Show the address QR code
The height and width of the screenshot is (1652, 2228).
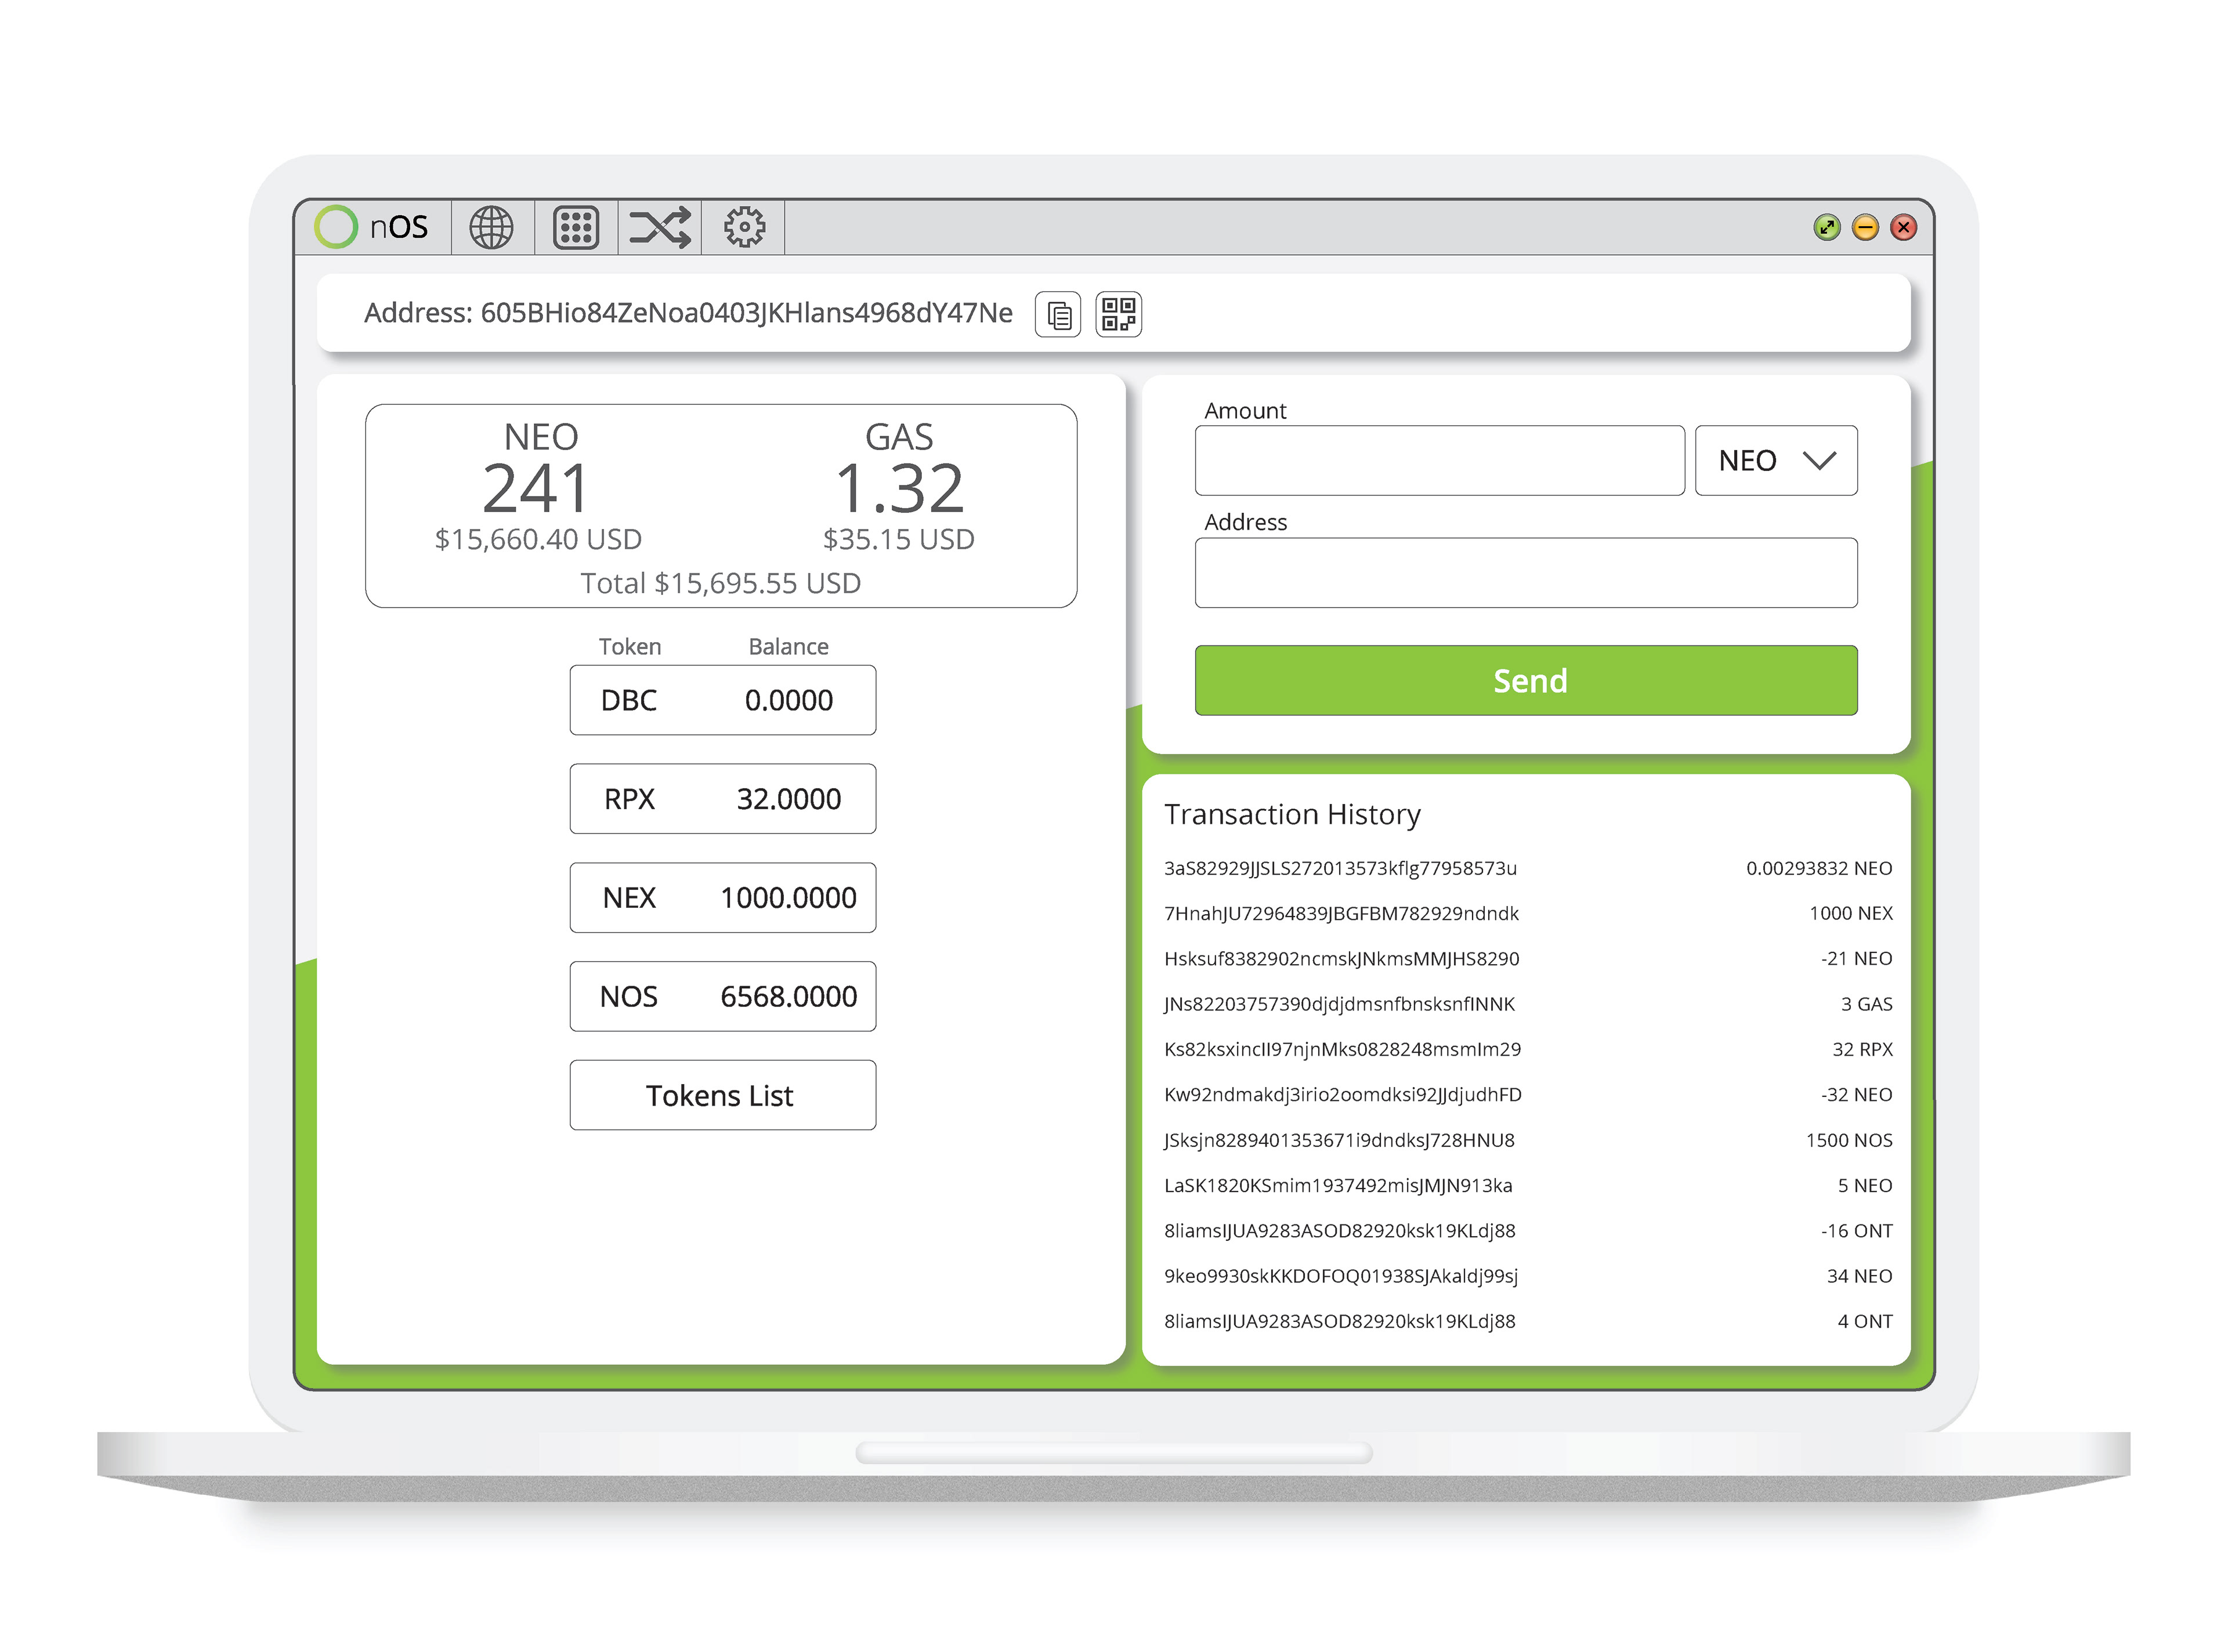tap(1118, 314)
